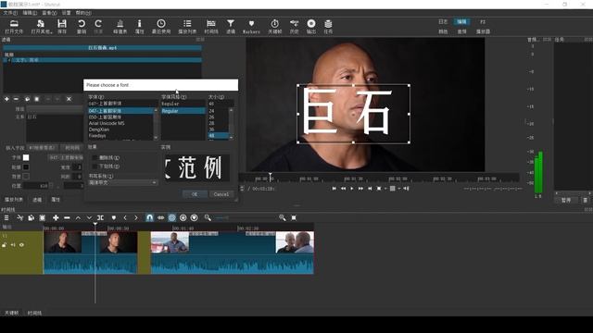This screenshot has width=593, height=333.
Task: Cut the selected clip in timeline toolbar
Action: coord(20,218)
